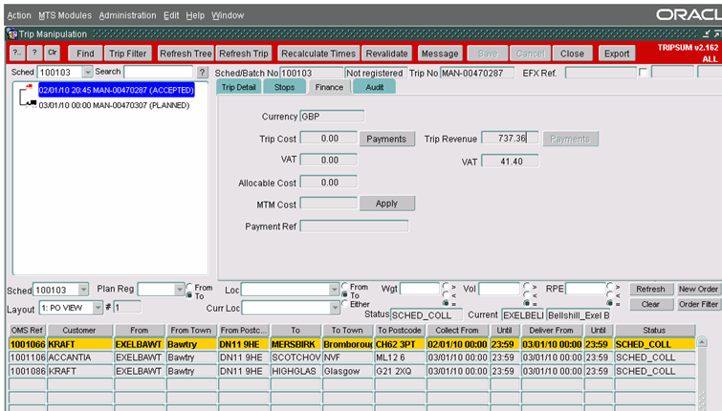Open the Audit tab
The width and height of the screenshot is (722, 411).
374,87
